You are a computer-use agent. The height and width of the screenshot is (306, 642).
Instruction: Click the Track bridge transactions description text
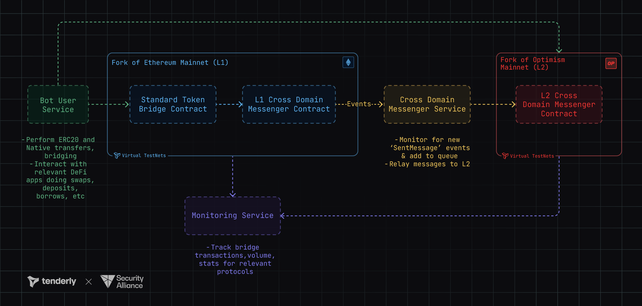pyautogui.click(x=235, y=259)
